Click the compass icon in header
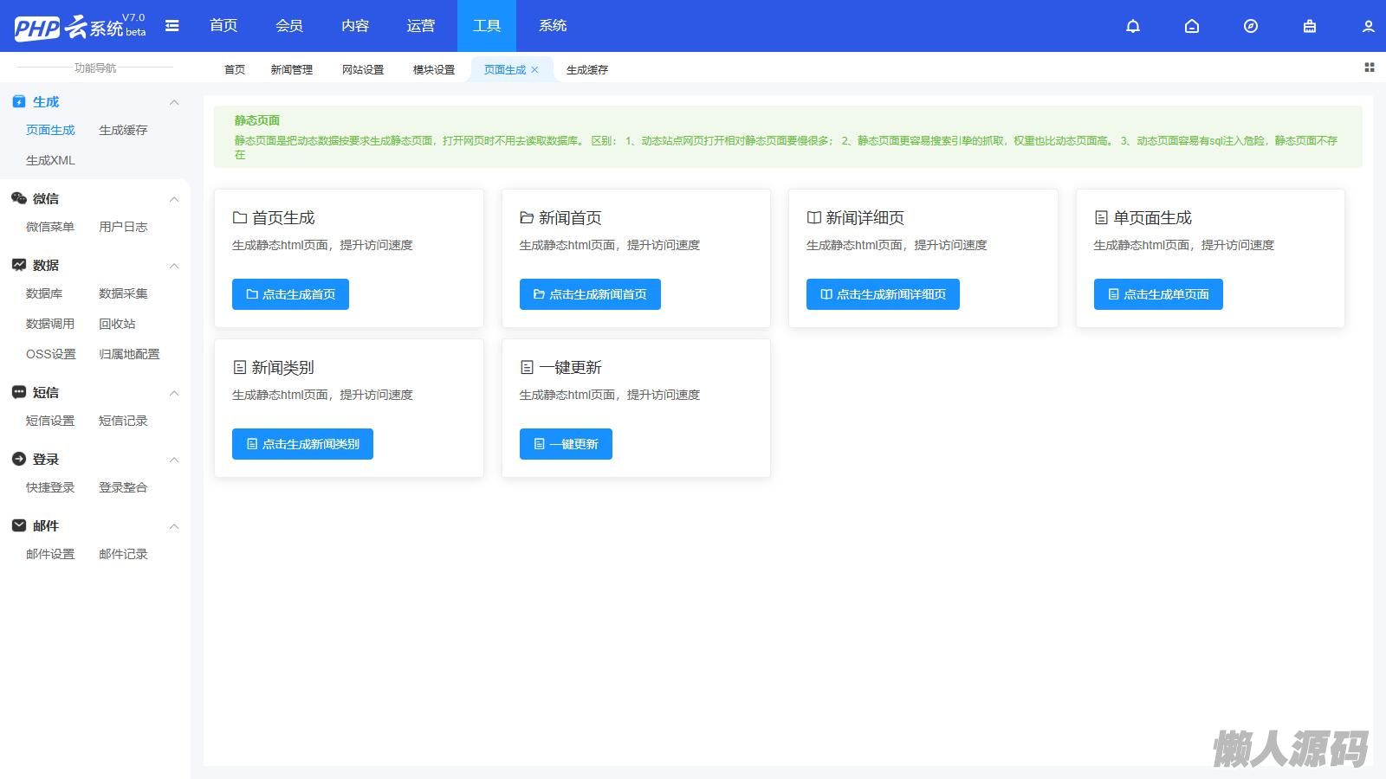Screen dimensions: 1386x779 point(1250,26)
